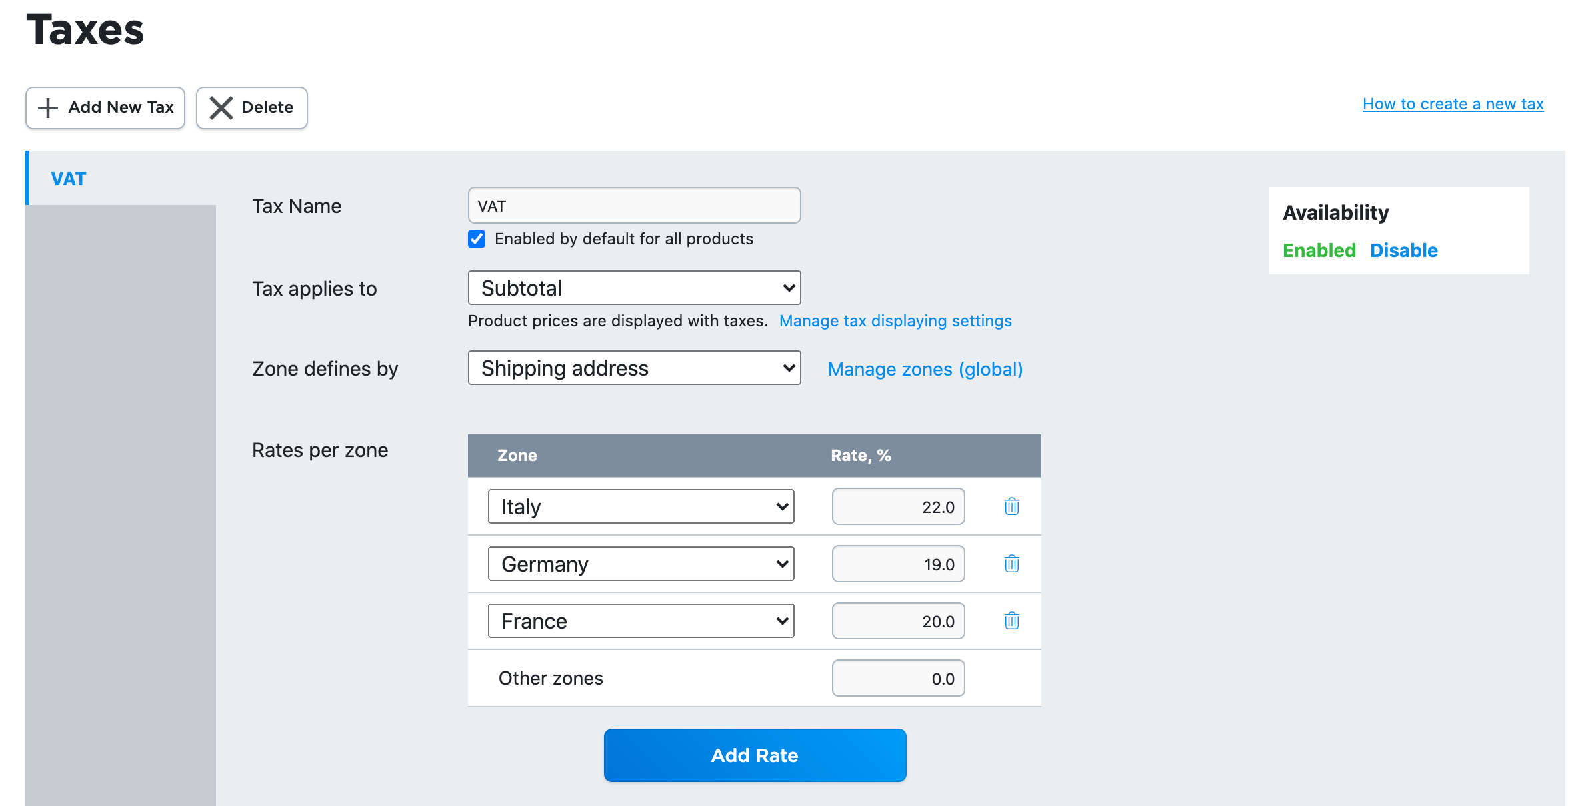Expand the France zone dropdown
1588x806 pixels.
pyautogui.click(x=641, y=621)
